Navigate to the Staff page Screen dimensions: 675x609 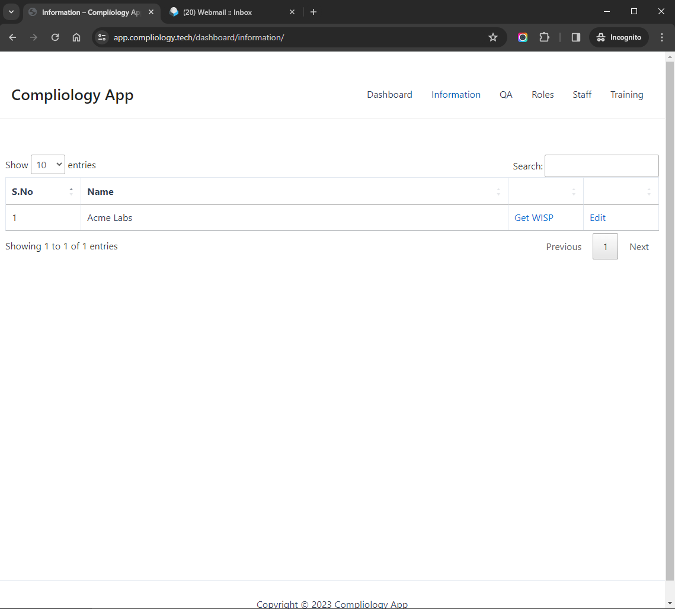582,95
